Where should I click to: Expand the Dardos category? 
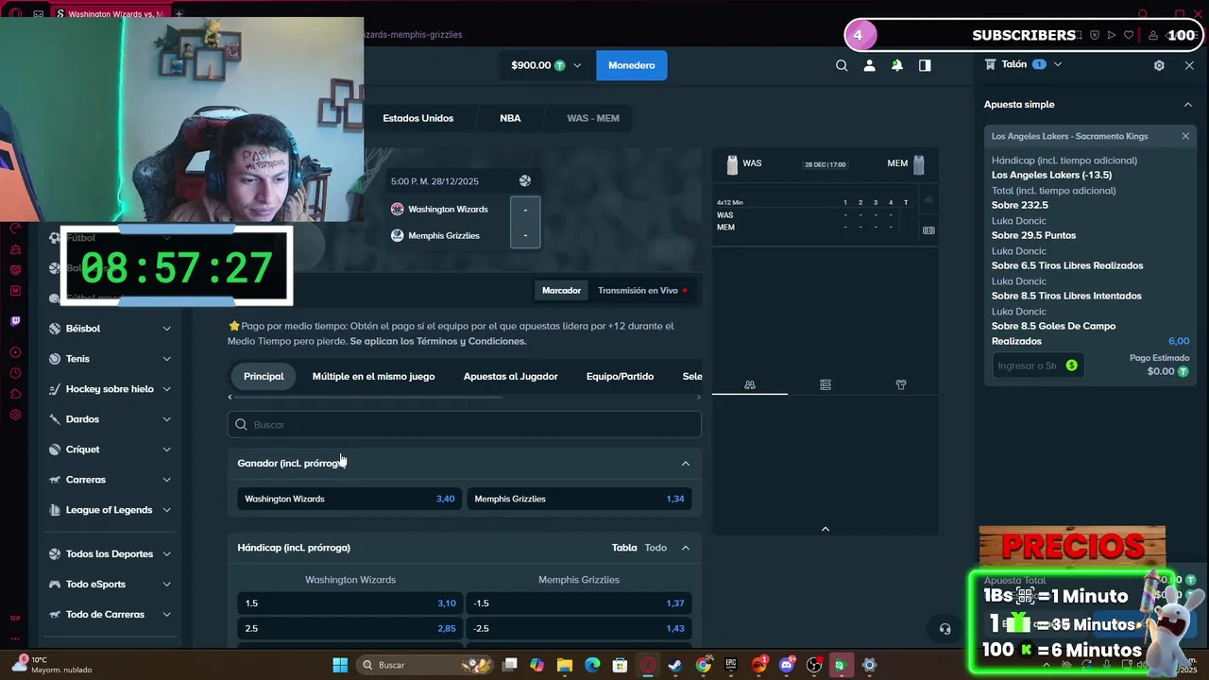(166, 419)
